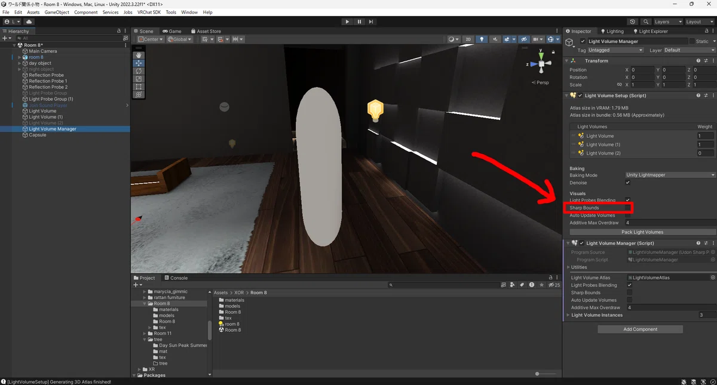Open the Tag Untagged dropdown
The image size is (717, 385).
[x=616, y=50]
